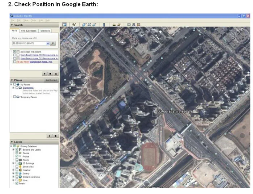
Task: Expand the Global Awareness tree node
Action: point(13,177)
